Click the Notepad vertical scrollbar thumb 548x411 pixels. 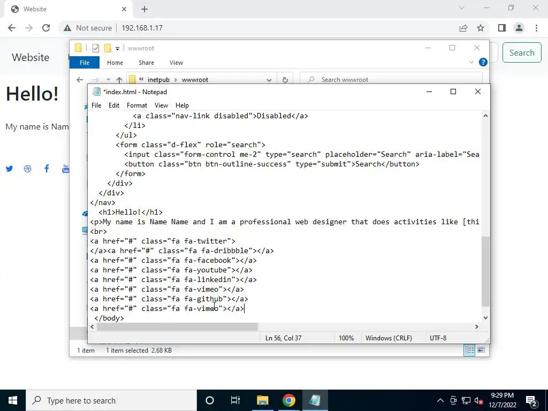click(x=485, y=271)
